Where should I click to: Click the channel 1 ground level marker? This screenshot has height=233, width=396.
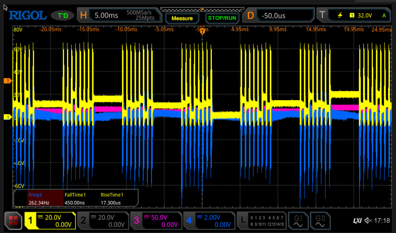click(x=7, y=117)
